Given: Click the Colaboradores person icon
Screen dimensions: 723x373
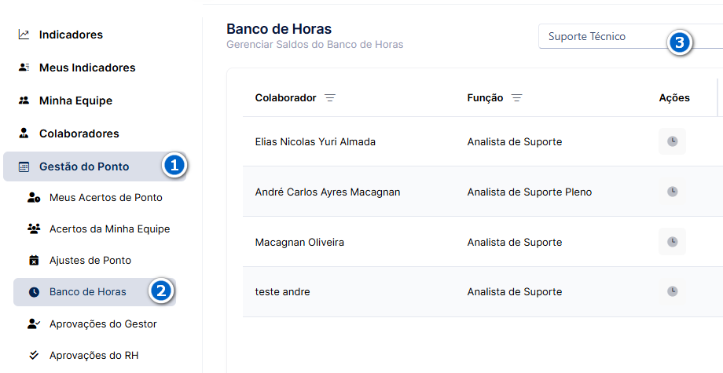Looking at the screenshot, I should click(x=24, y=133).
